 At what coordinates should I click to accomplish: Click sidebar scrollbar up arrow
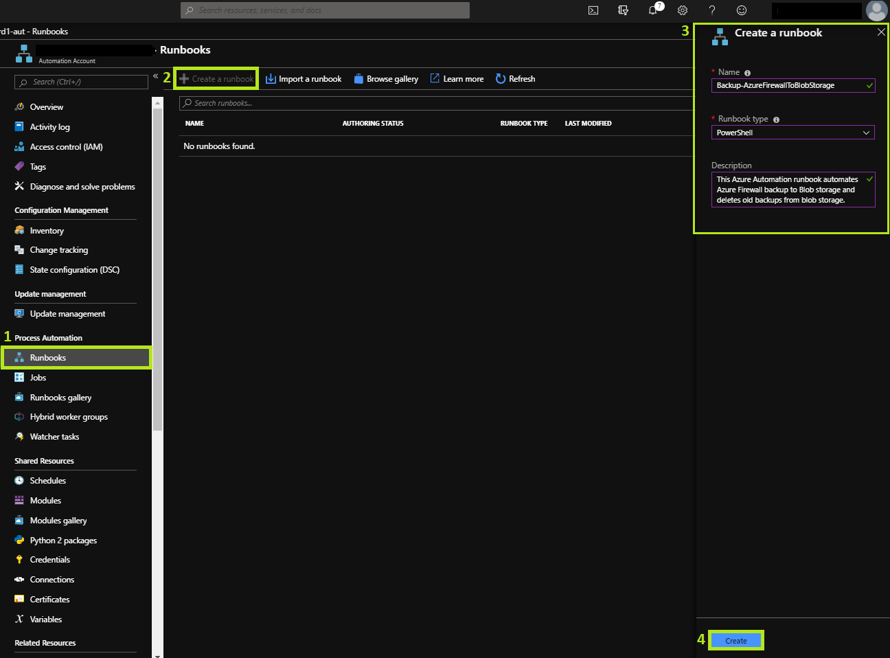[158, 102]
